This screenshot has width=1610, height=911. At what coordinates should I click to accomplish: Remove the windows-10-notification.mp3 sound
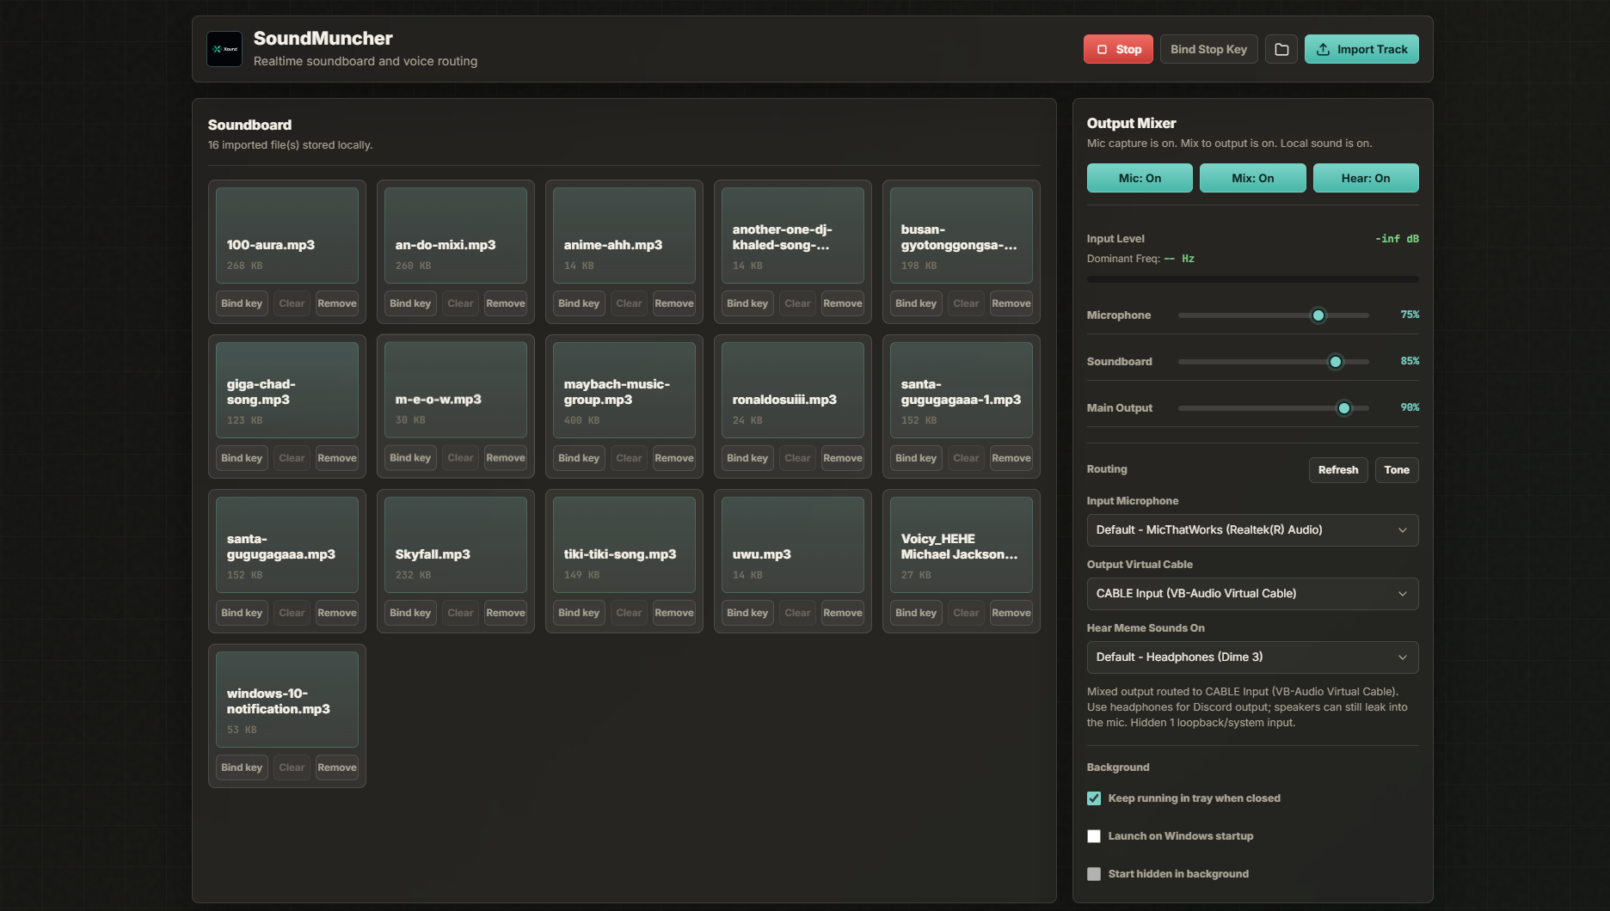[337, 767]
